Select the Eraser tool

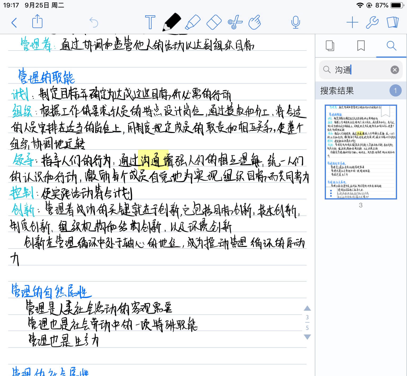click(214, 22)
